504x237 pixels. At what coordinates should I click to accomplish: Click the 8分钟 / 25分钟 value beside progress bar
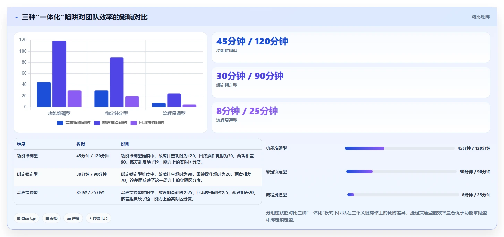pyautogui.click(x=476, y=195)
